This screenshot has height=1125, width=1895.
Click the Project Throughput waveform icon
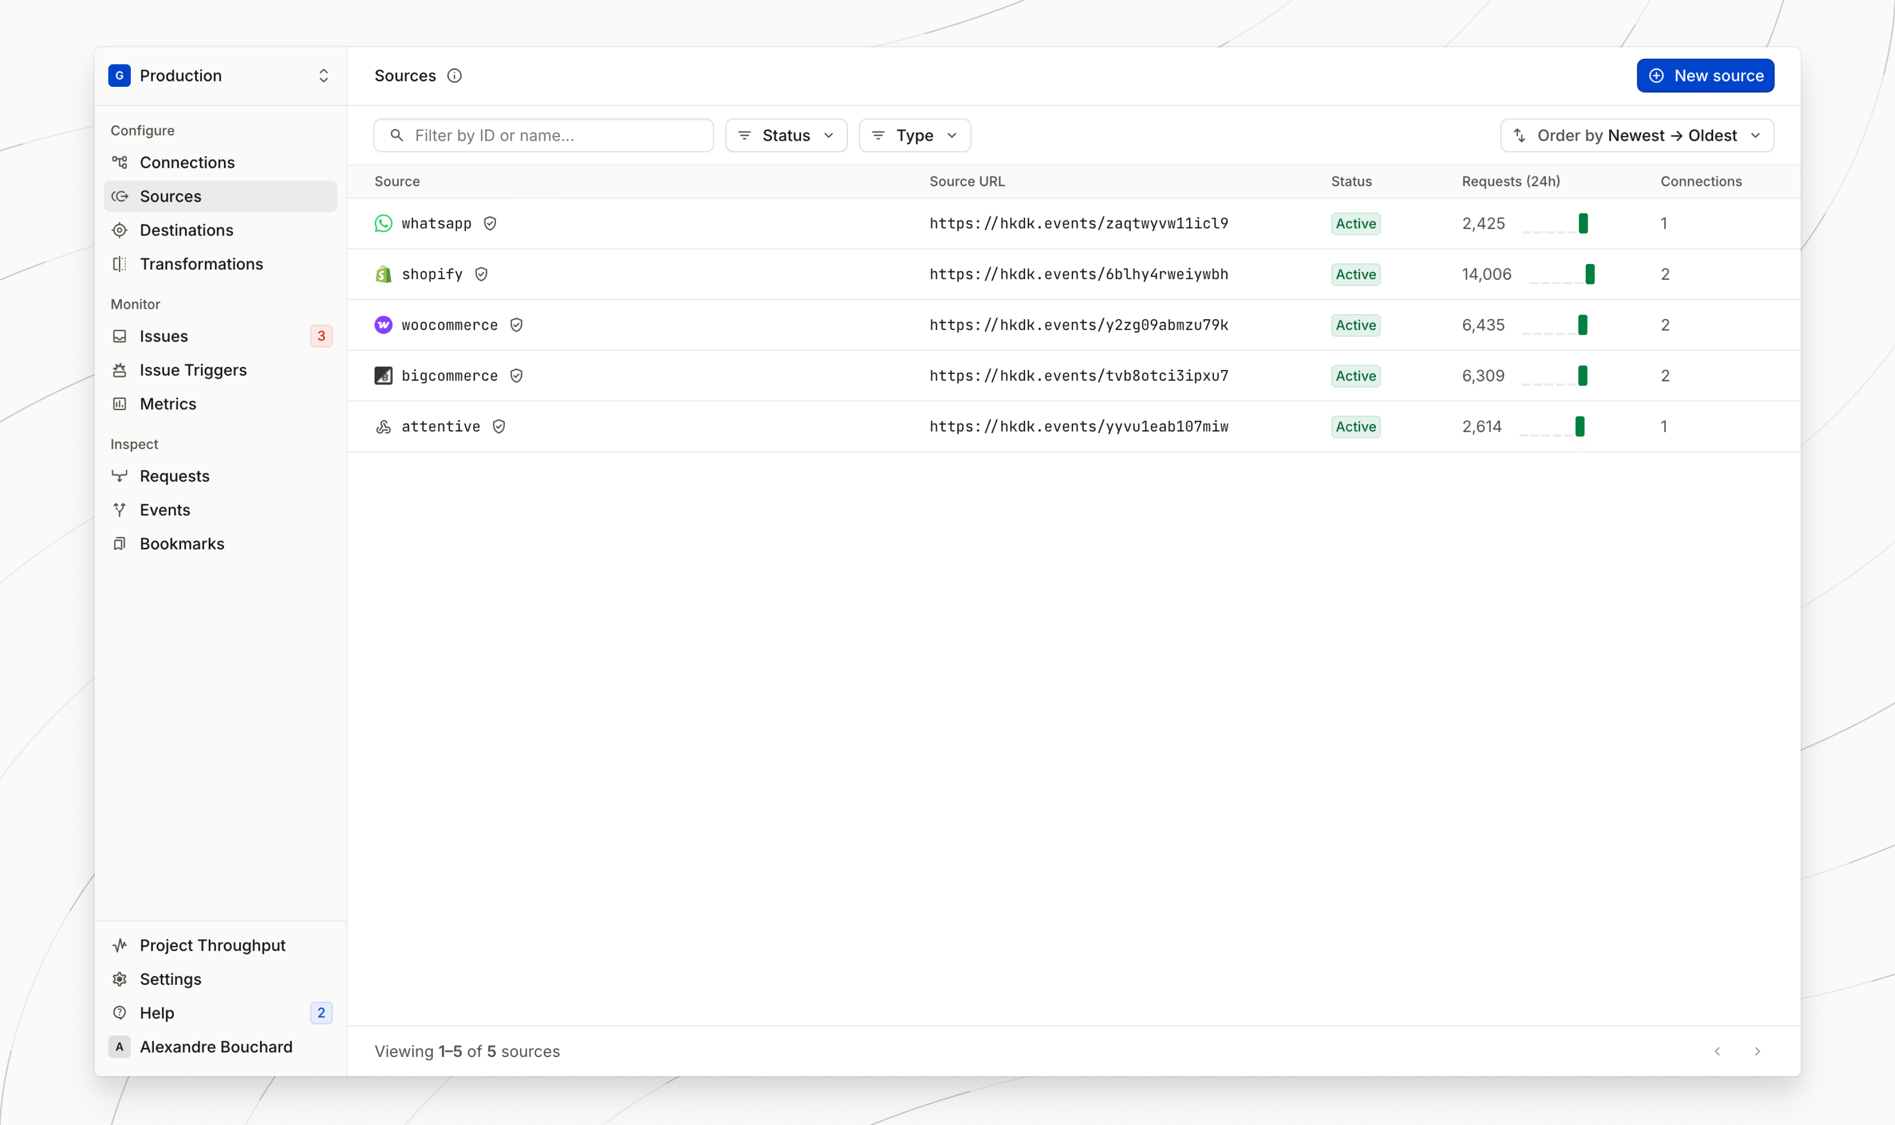coord(120,944)
